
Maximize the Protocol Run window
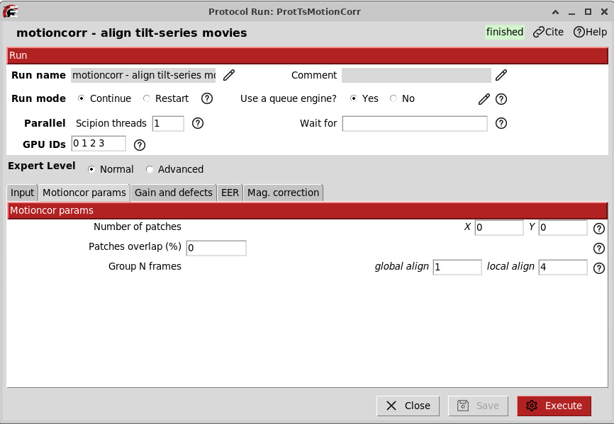[588, 12]
